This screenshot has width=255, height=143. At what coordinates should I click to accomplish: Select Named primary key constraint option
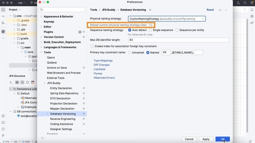(148, 53)
